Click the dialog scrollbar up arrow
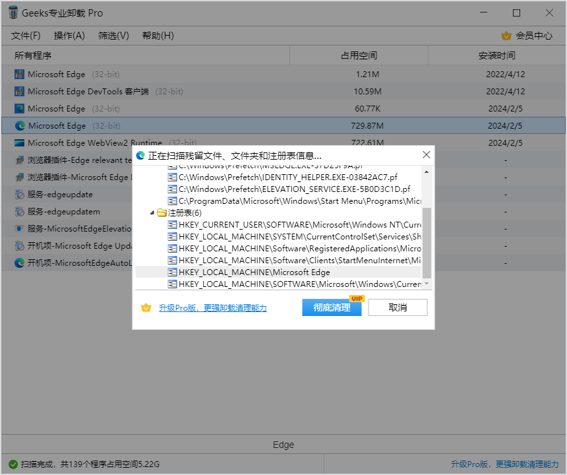 (427, 172)
